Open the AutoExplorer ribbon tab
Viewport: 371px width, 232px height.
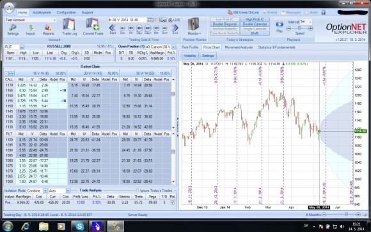[x=42, y=13]
